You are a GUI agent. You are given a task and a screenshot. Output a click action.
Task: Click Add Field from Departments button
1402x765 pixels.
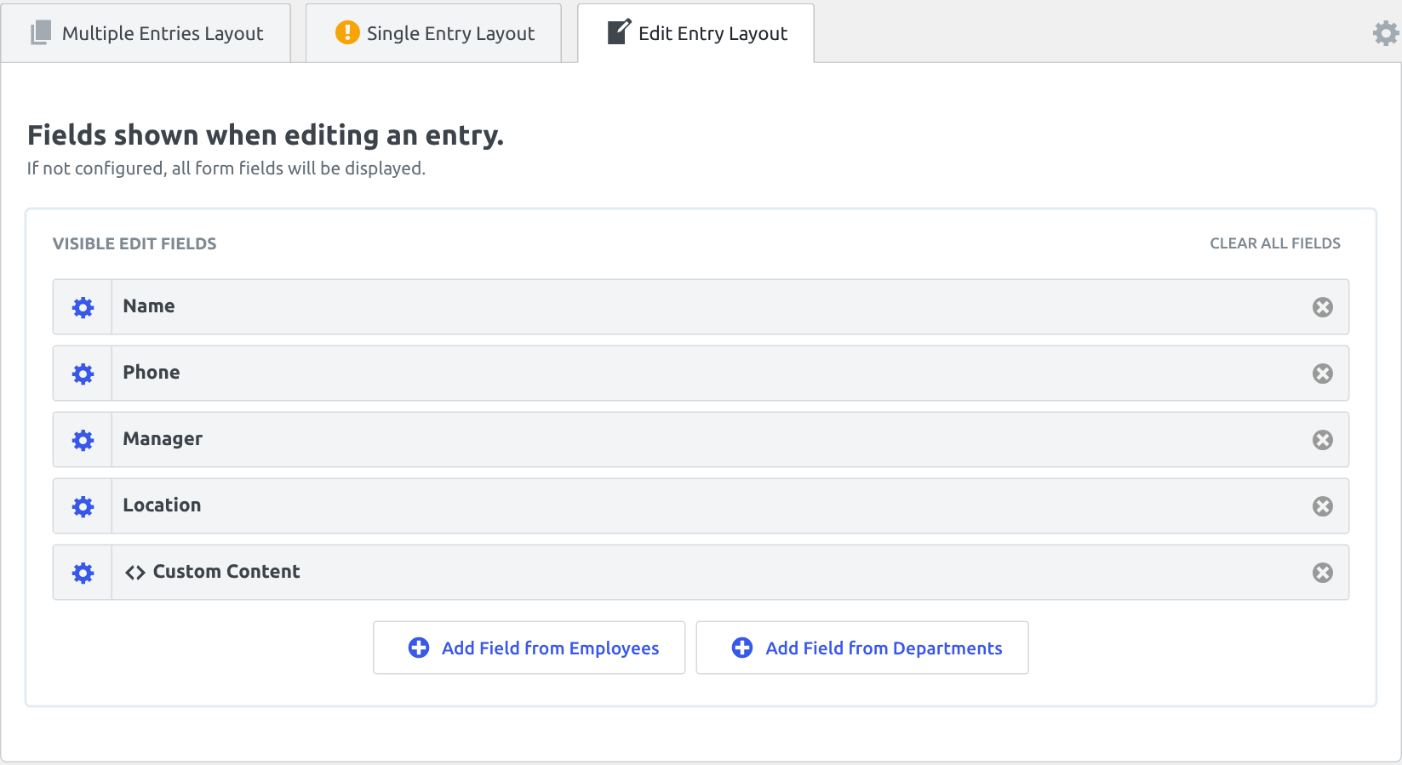[862, 648]
